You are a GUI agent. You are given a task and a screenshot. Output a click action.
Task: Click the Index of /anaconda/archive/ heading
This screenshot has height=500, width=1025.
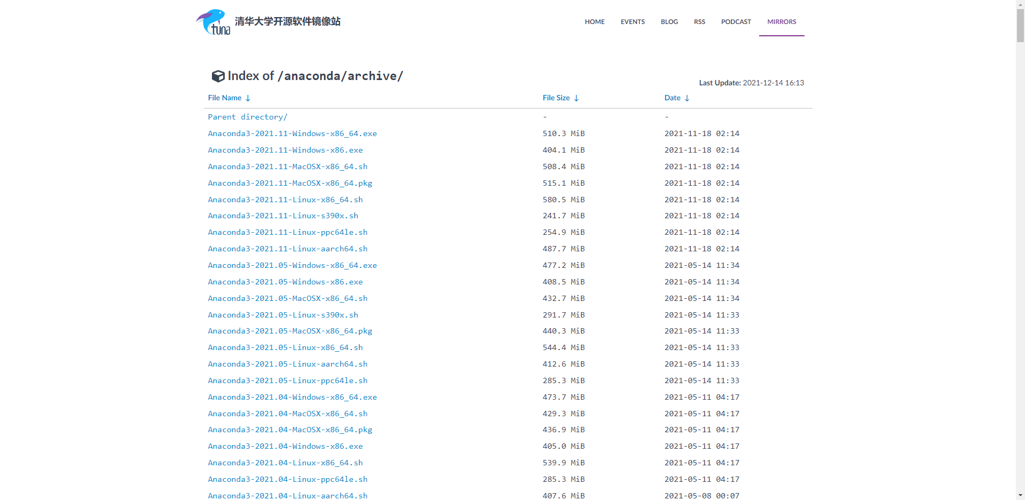pyautogui.click(x=315, y=76)
